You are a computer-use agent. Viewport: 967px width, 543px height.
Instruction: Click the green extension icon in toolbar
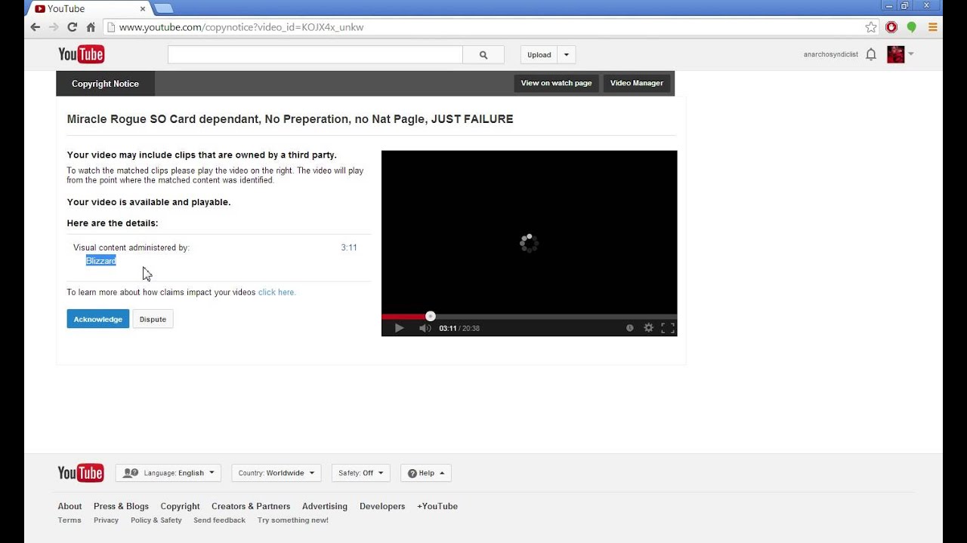pos(912,27)
